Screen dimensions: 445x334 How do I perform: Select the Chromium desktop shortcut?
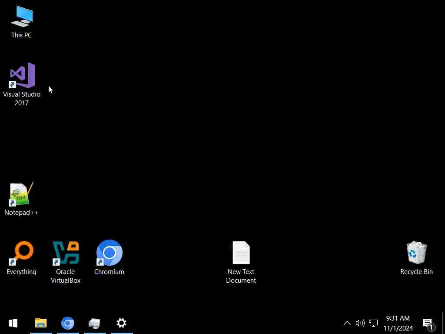point(109,257)
